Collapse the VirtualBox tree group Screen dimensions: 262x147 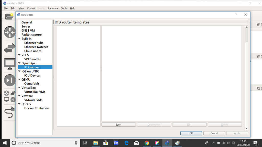point(19,88)
